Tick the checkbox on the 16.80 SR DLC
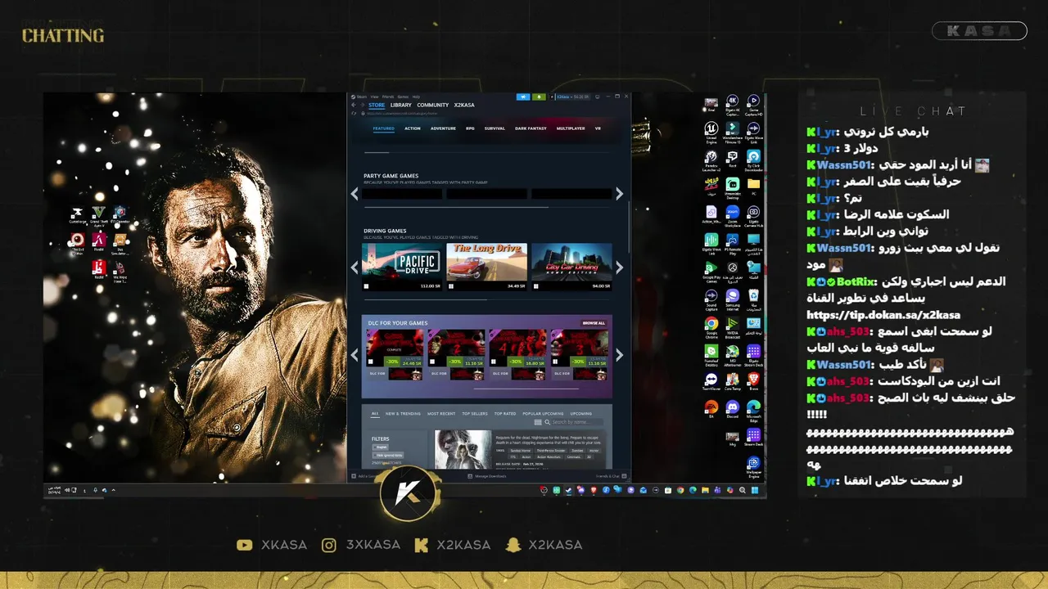The image size is (1048, 589). click(x=494, y=362)
